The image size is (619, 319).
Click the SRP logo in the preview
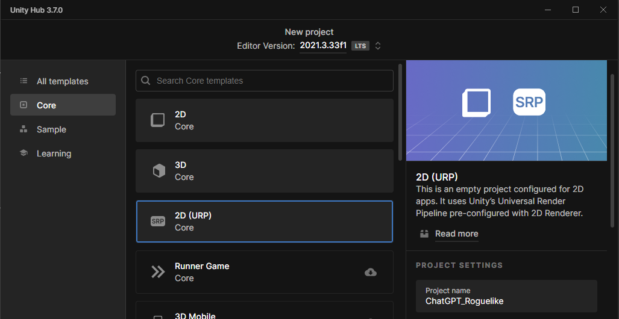click(x=529, y=102)
